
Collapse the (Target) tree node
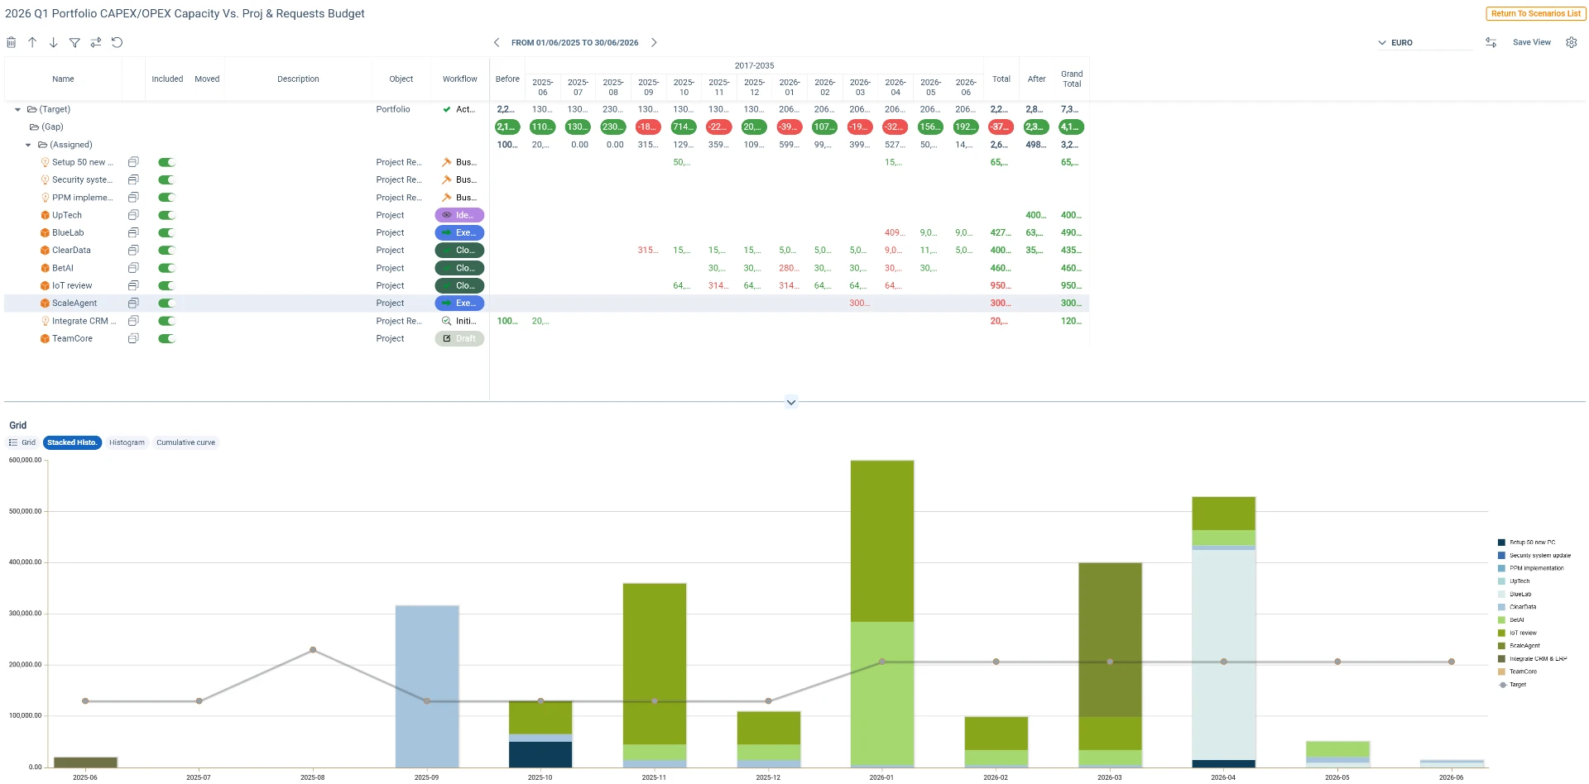(x=17, y=109)
